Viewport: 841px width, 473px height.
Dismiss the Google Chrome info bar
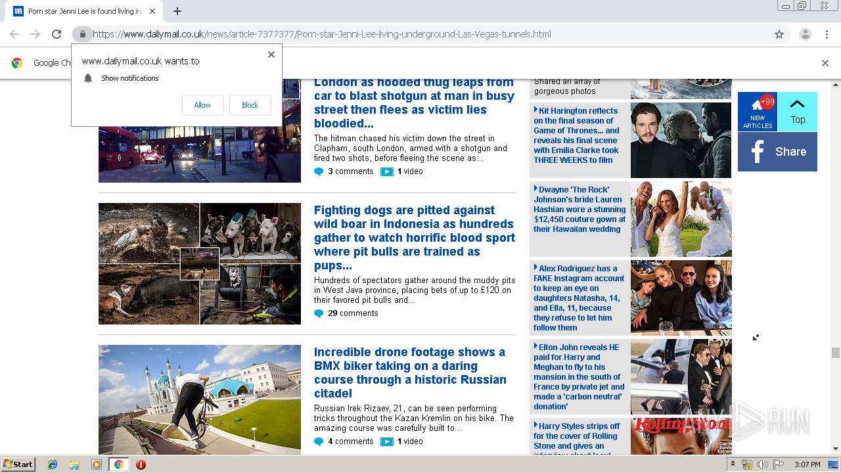[825, 63]
